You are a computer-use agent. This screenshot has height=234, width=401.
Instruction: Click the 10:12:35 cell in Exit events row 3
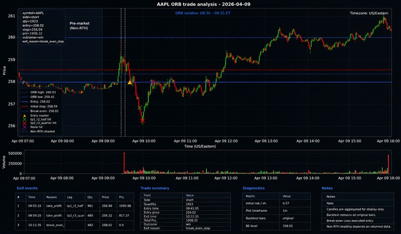pos(35,225)
